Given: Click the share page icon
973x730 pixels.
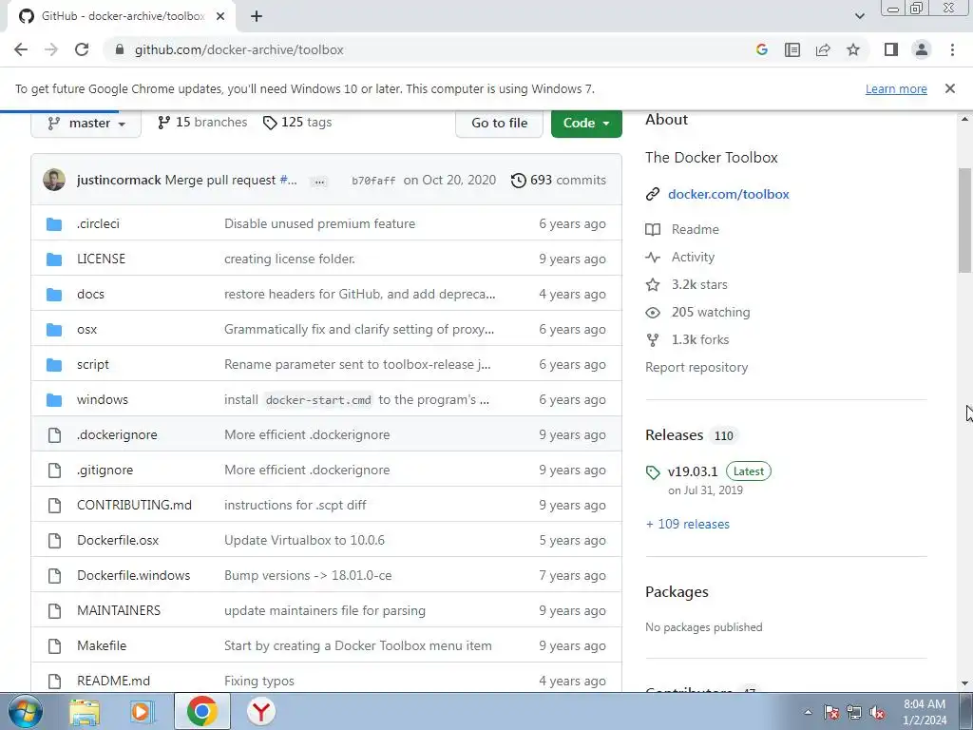Looking at the screenshot, I should (823, 49).
